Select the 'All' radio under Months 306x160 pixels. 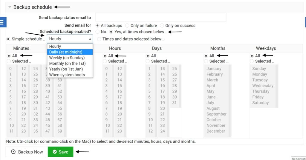206,56
